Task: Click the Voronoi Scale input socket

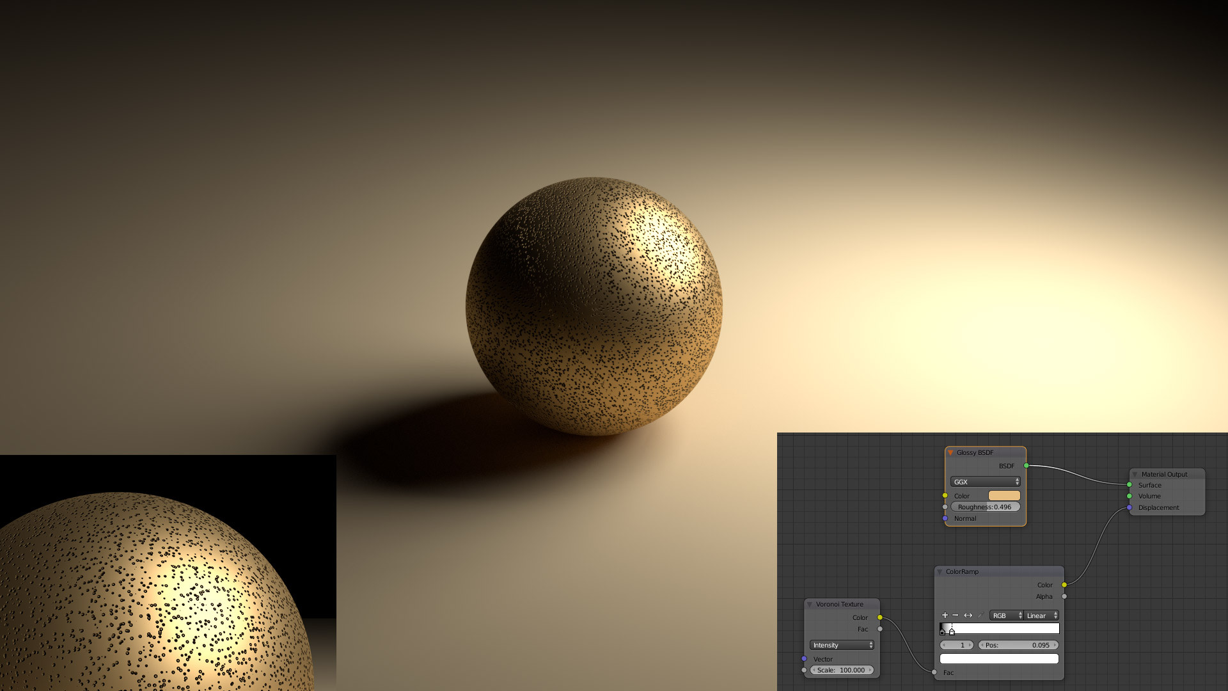Action: click(x=805, y=670)
